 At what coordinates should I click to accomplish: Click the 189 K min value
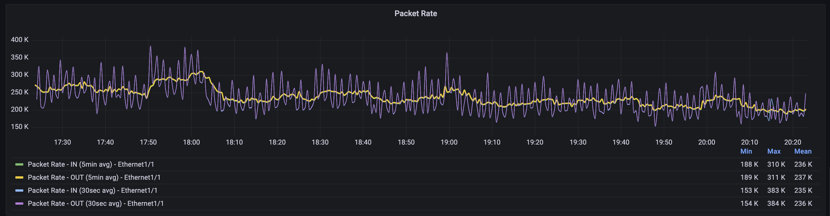click(749, 177)
